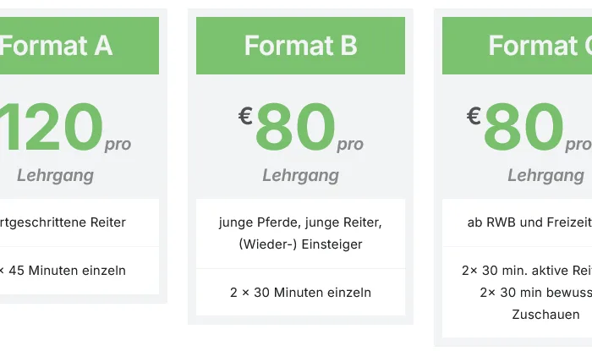Click "Lehrgang" under the Format A price

click(55, 176)
